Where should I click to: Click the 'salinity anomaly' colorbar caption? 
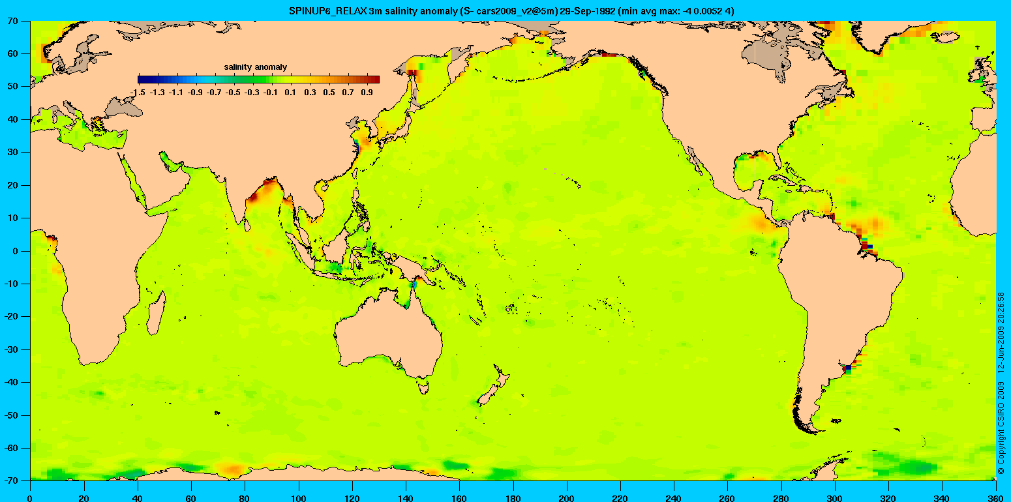tap(256, 67)
